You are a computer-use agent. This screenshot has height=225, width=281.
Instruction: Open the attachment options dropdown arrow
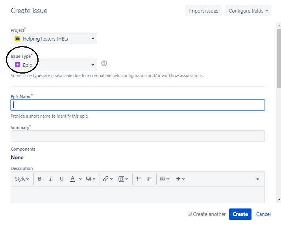127,179
